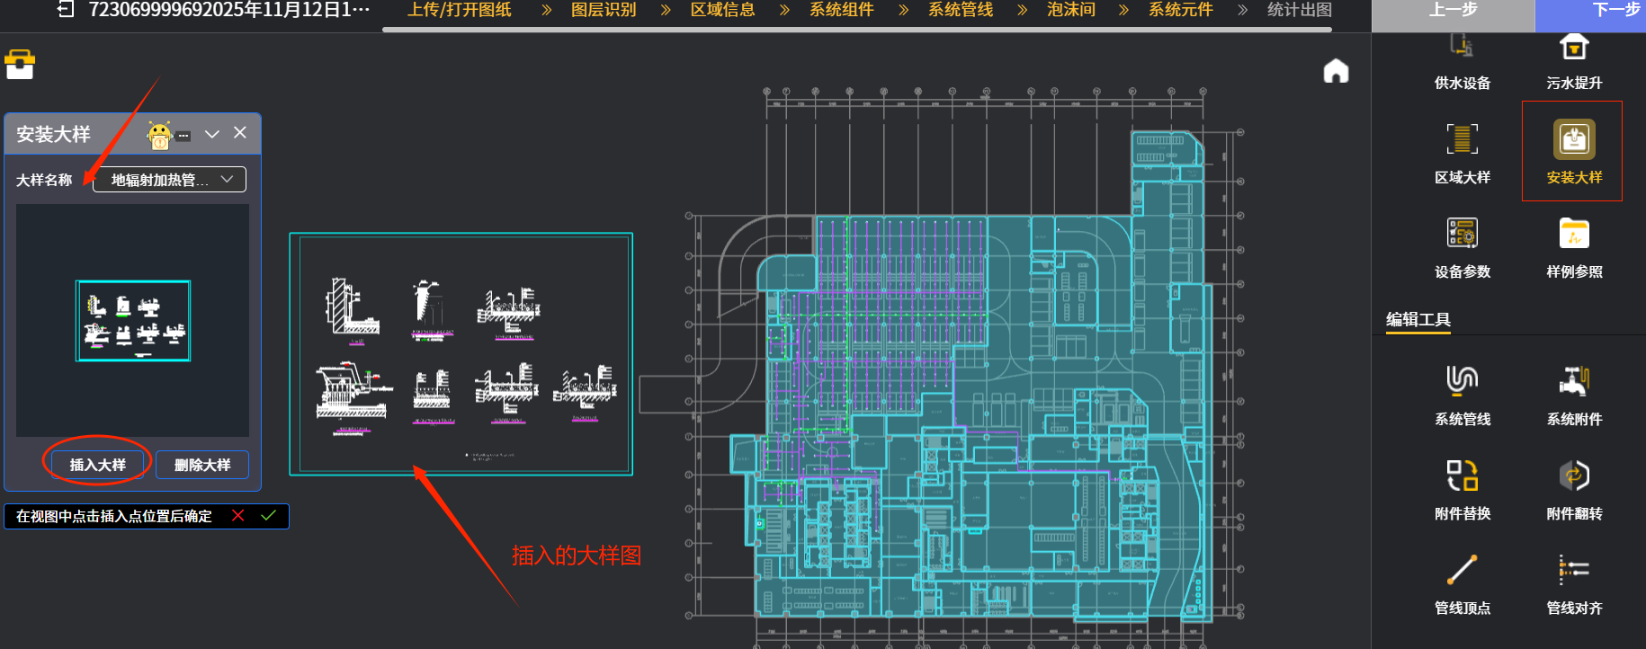
Task: Collapse the 安装大样 panel with chevron
Action: (x=212, y=134)
